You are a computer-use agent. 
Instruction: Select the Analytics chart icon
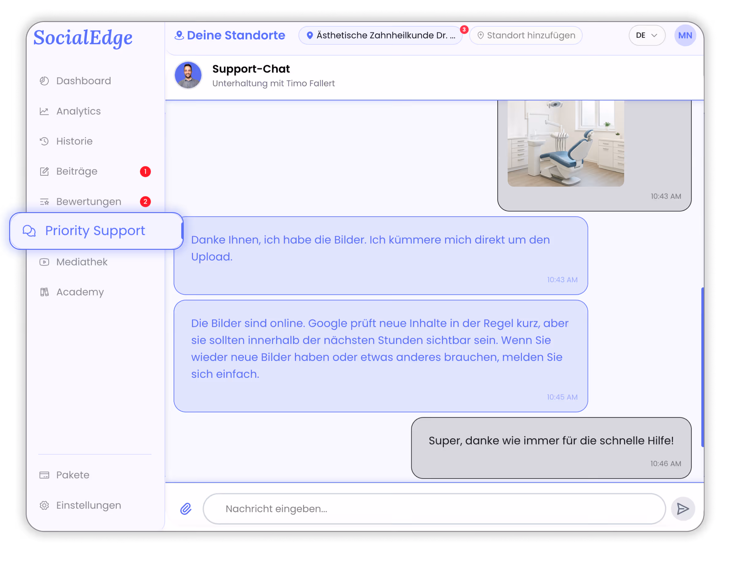pos(44,111)
